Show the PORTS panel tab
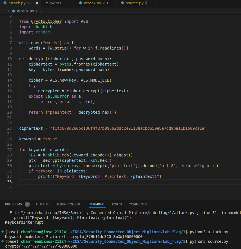Screen dimensions: 241x249 [117, 204]
